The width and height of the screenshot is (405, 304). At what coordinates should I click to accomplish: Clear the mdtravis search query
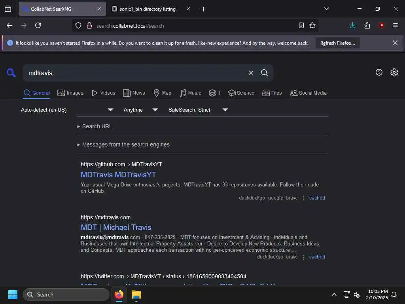click(251, 73)
